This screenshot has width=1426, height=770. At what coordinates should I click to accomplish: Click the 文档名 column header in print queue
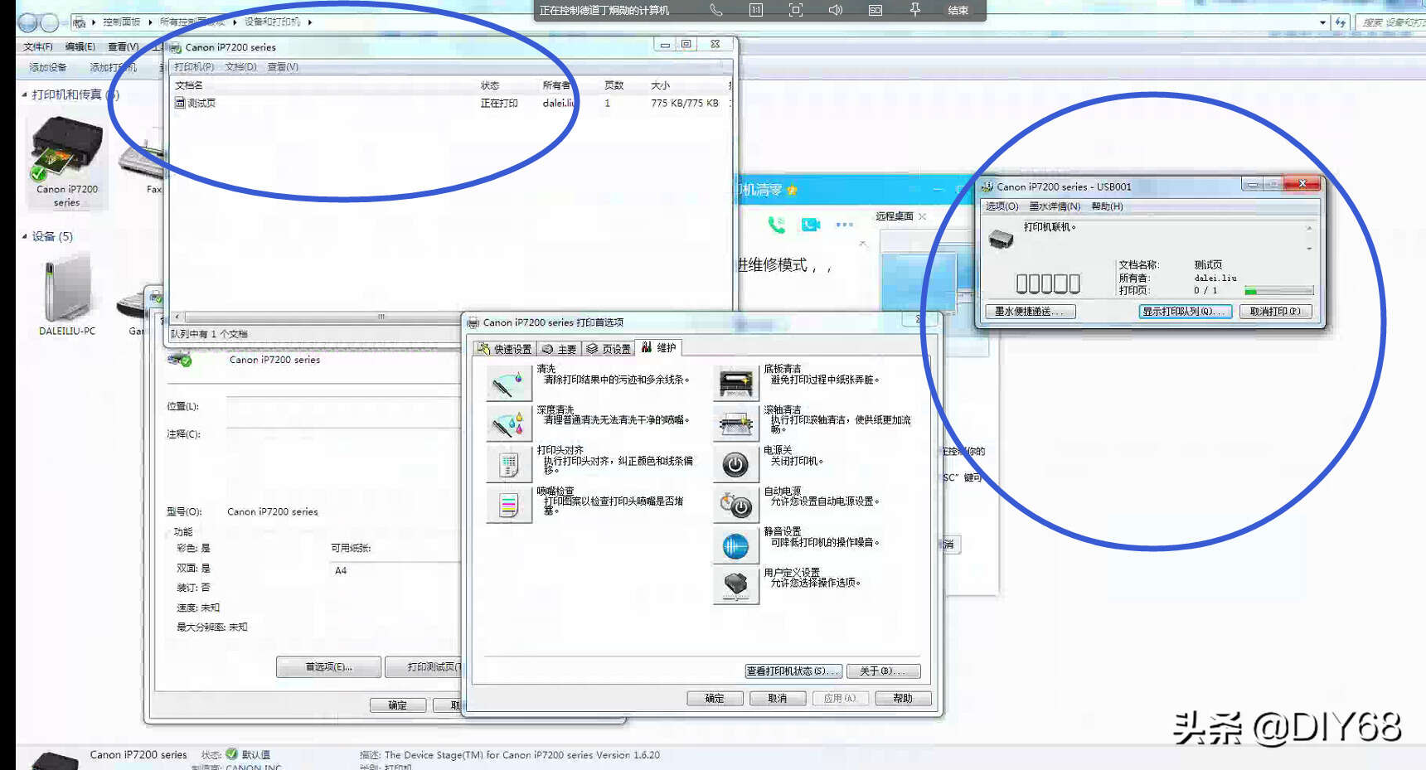(x=189, y=85)
